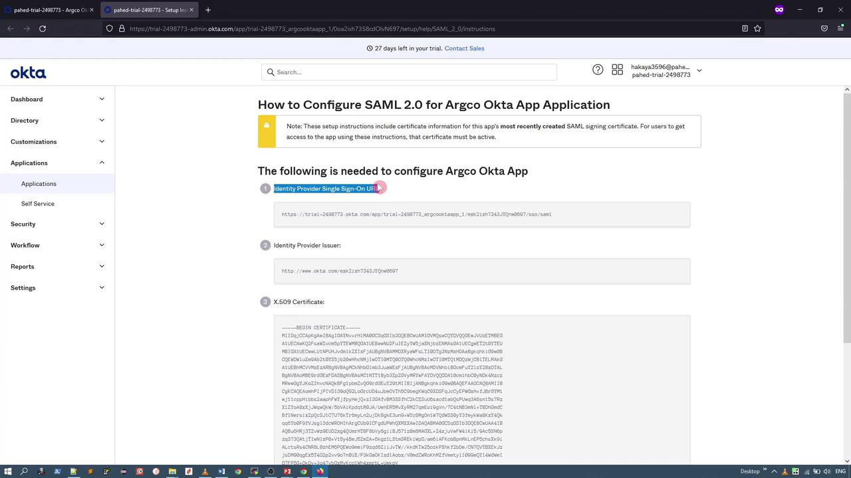
Task: Click the Desktop toolbar label in taskbar
Action: pyautogui.click(x=750, y=471)
